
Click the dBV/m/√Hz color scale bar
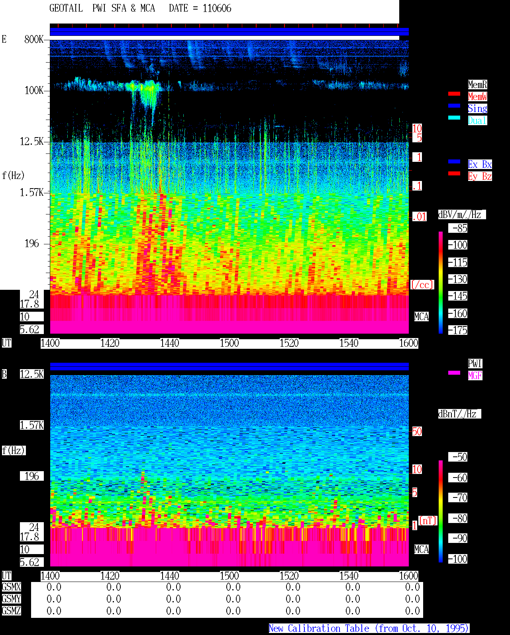click(441, 282)
